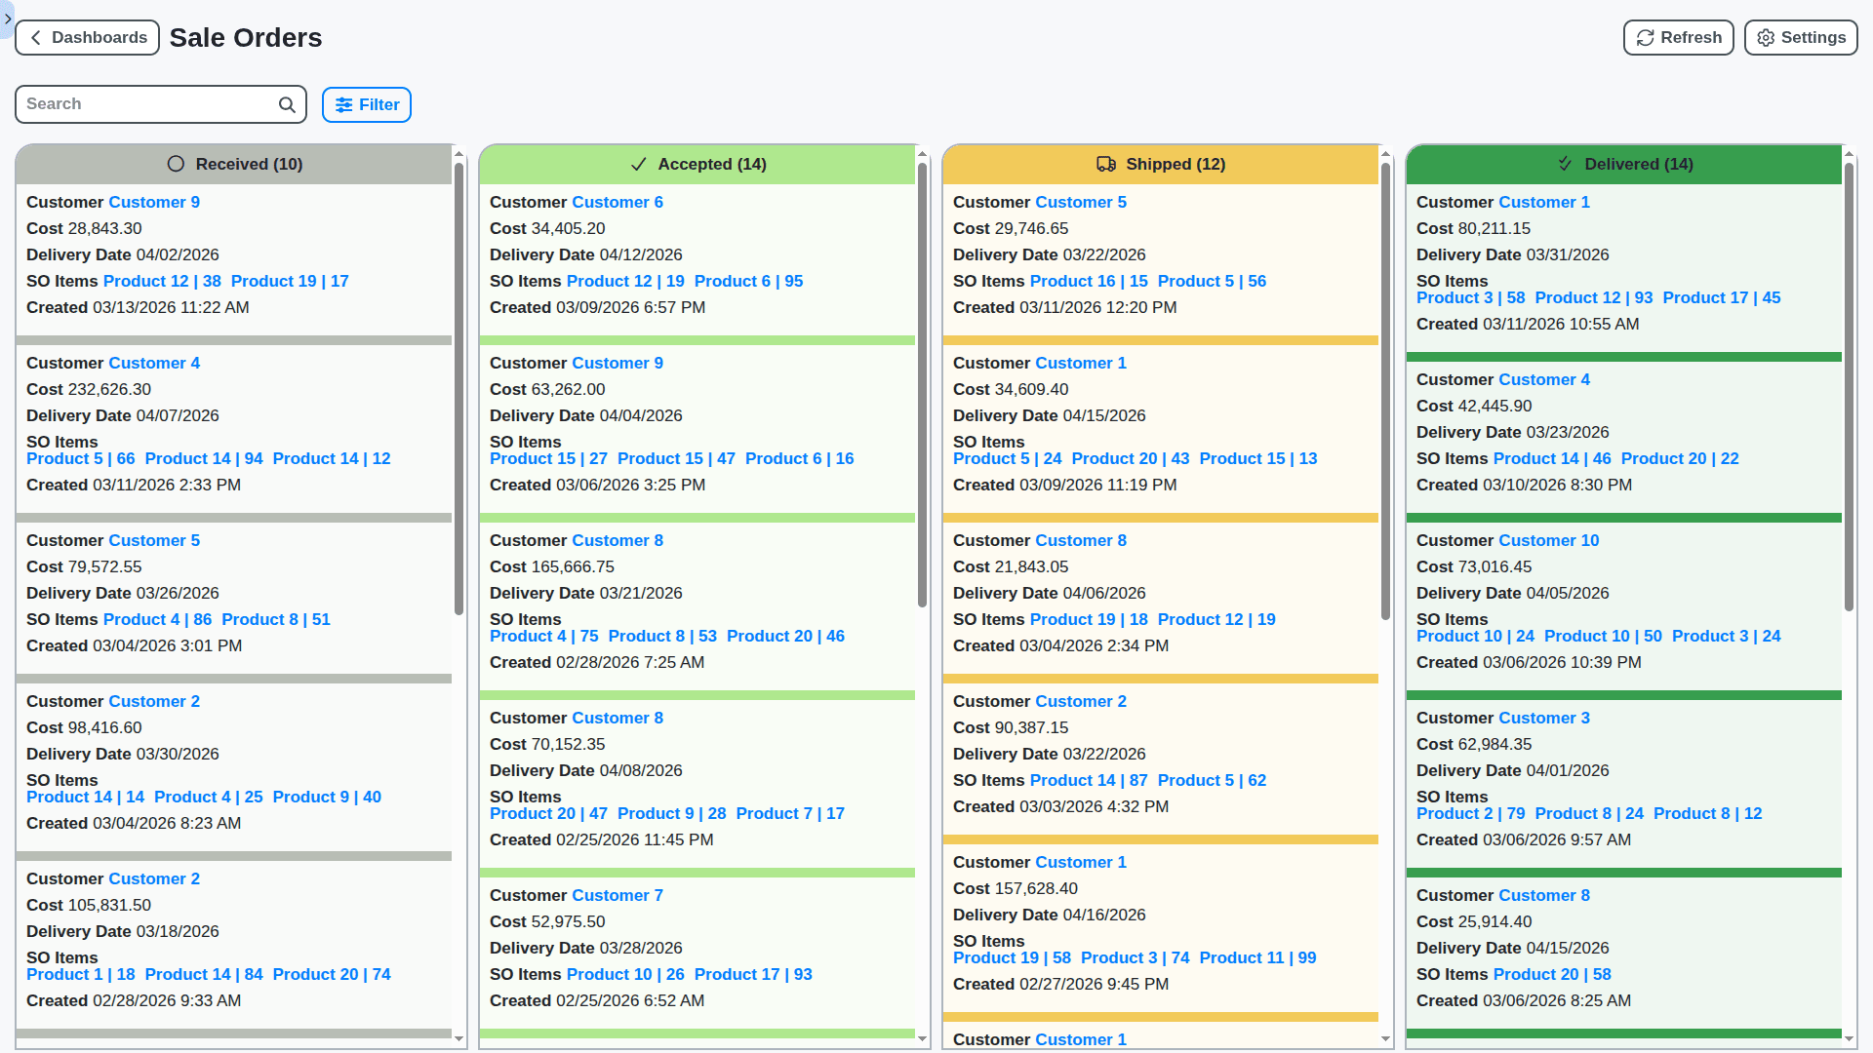Click inside the Search field

click(x=146, y=104)
